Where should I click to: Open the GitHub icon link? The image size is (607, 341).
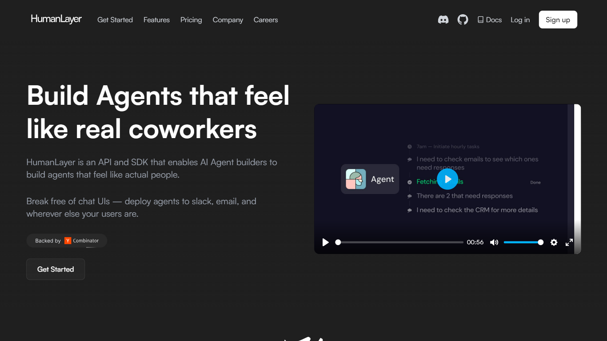pos(463,20)
